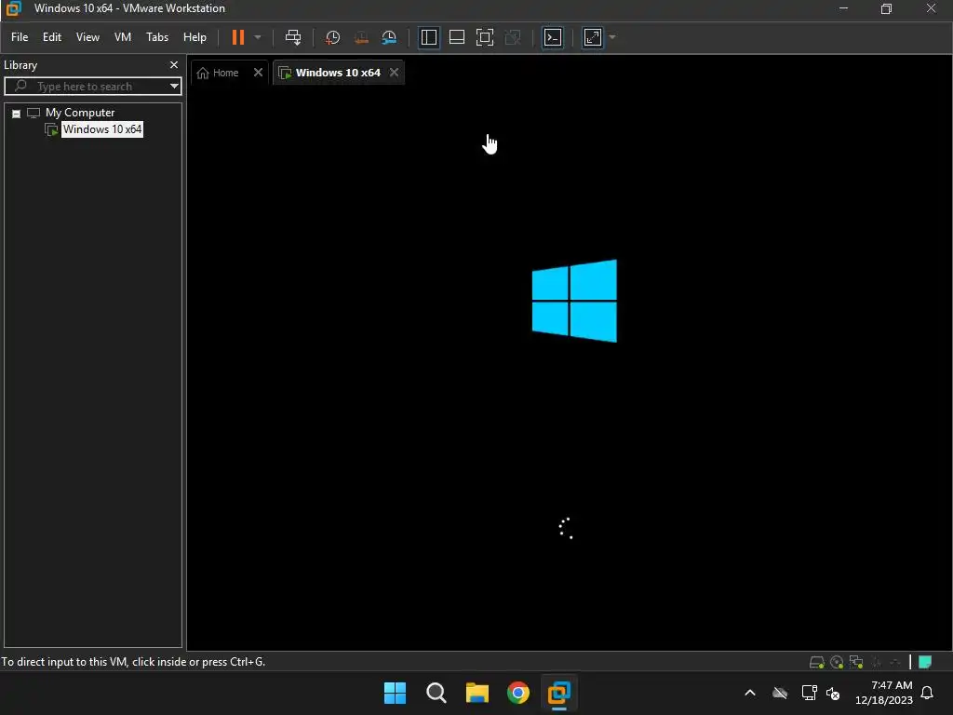
Task: Open the notifications bell icon
Action: tap(927, 693)
